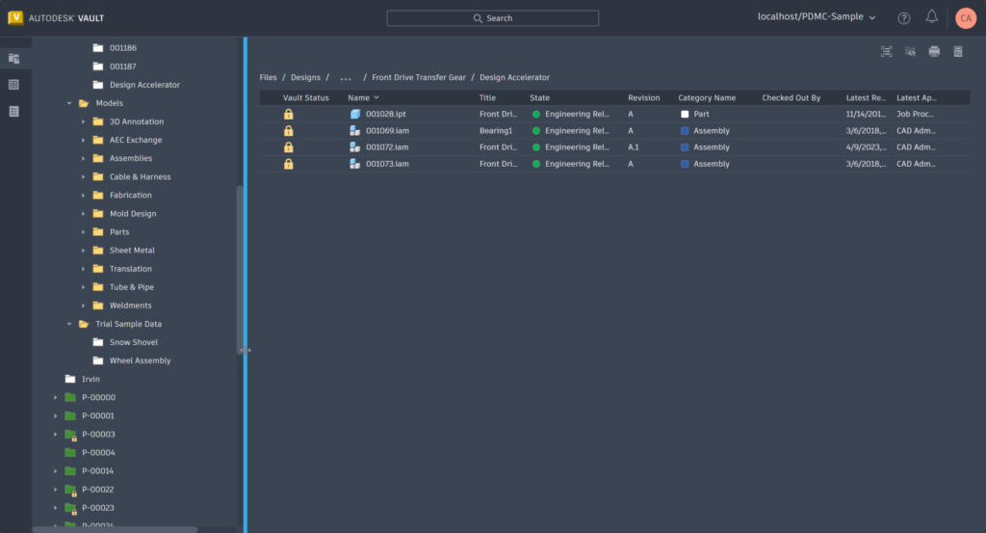Screen dimensions: 986x533
Task: Click the assembly file icon of 001069.iam
Action: pyautogui.click(x=354, y=130)
